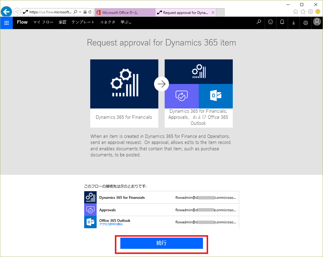Open the browser Tools gear icon
Viewport: 323px width, 257px height.
(311, 12)
